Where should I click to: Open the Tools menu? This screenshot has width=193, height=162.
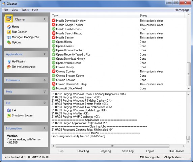tap(25, 10)
